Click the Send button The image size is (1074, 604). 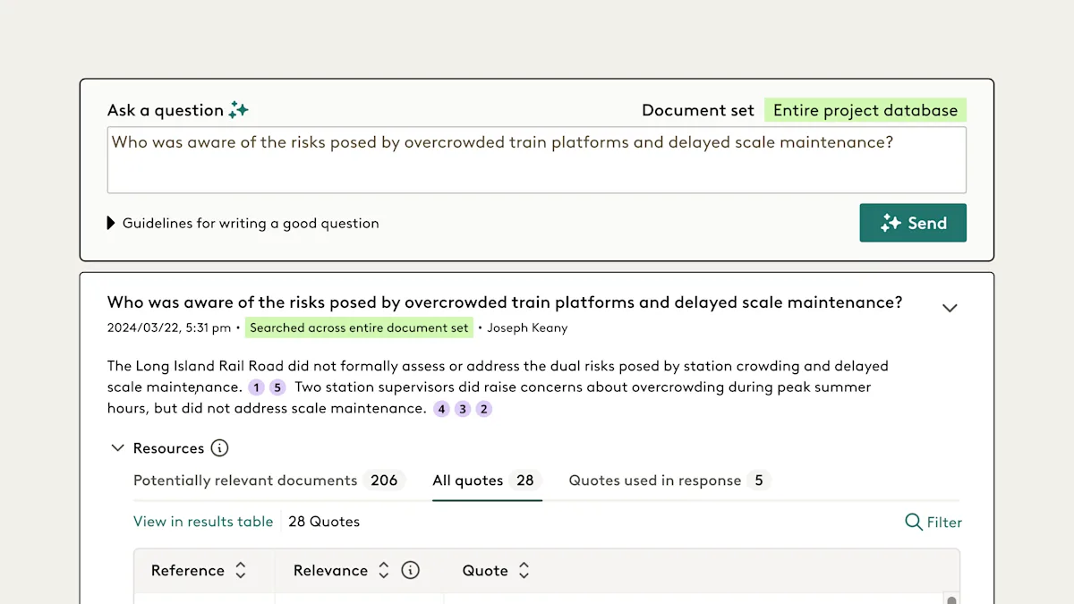(x=913, y=223)
